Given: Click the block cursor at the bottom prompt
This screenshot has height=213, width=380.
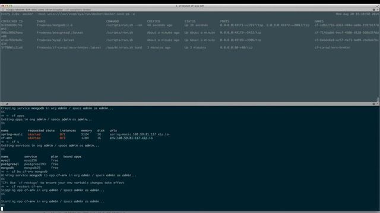Looking at the screenshot, I should coord(2,209).
